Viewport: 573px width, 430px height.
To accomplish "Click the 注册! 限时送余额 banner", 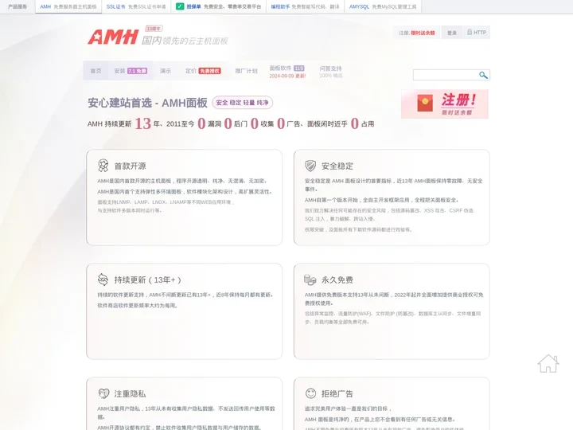I will pyautogui.click(x=445, y=104).
